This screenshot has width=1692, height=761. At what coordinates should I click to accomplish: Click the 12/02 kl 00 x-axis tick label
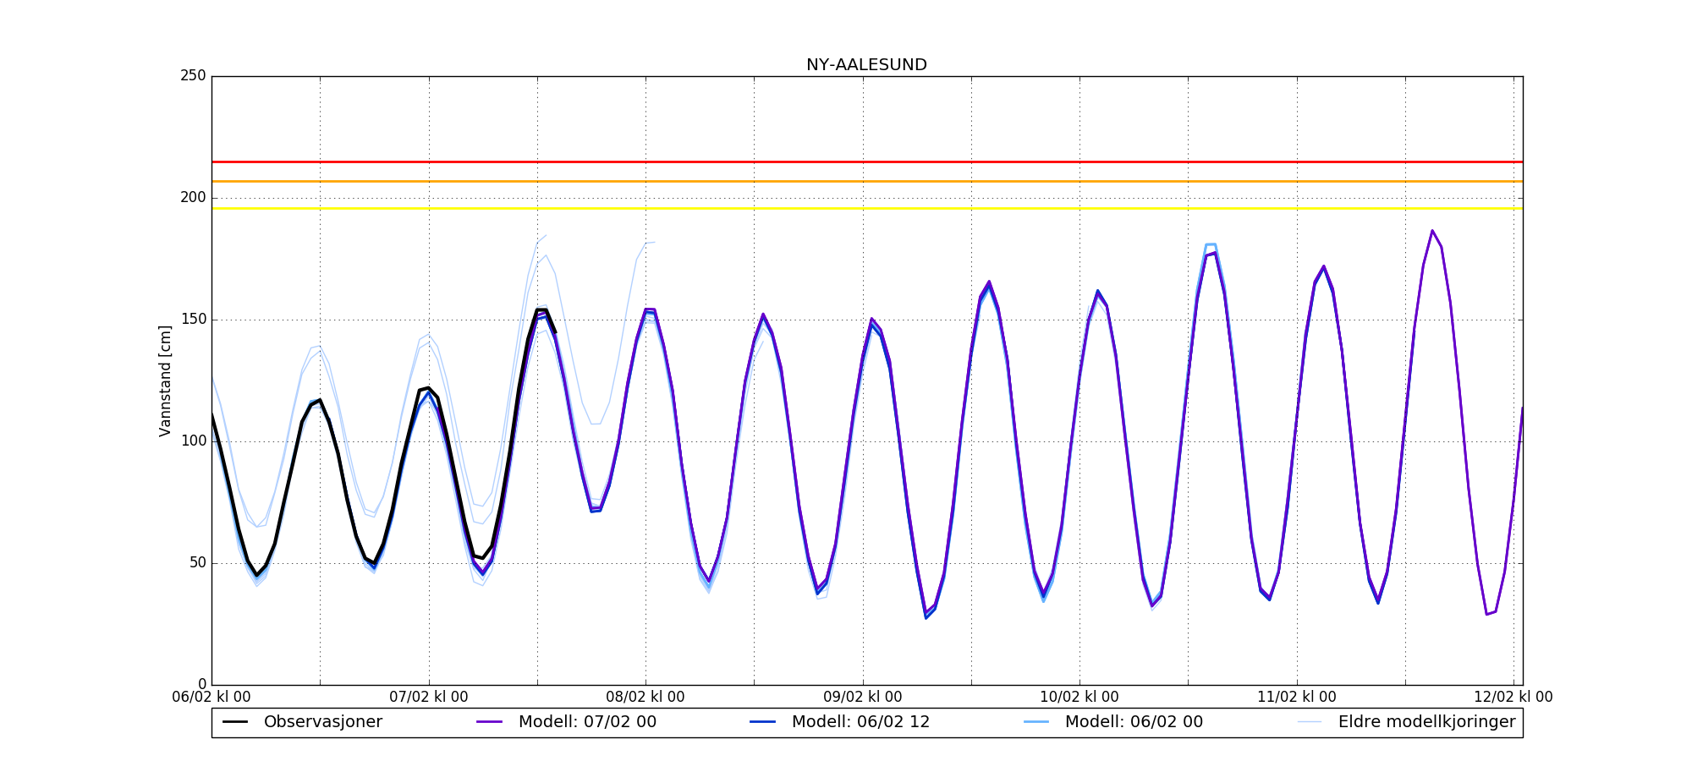click(x=1513, y=698)
